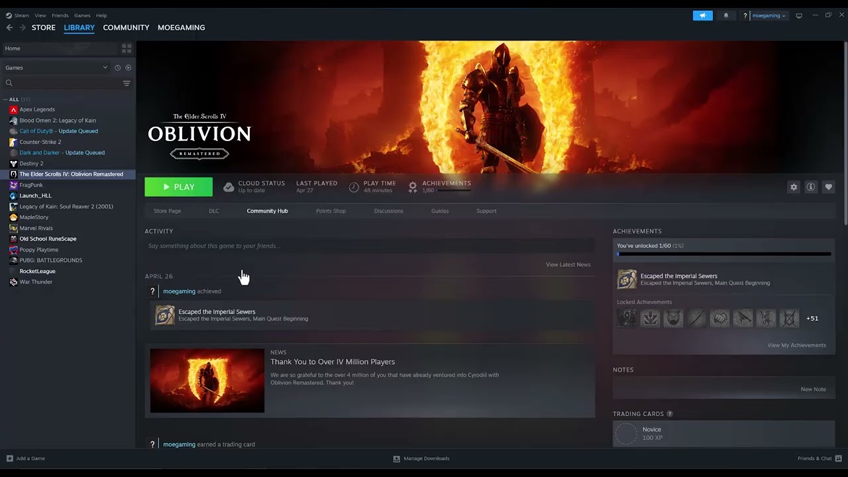Show game info for Oblivion Remastered
Viewport: 848px width, 477px height.
pyautogui.click(x=810, y=187)
